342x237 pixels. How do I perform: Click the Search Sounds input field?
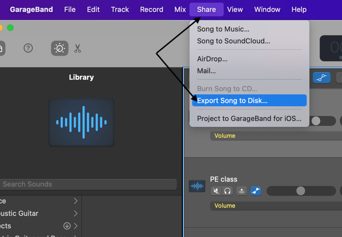[88, 184]
